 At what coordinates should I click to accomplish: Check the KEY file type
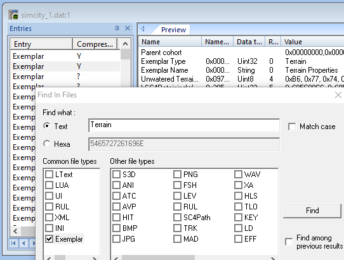[238, 218]
